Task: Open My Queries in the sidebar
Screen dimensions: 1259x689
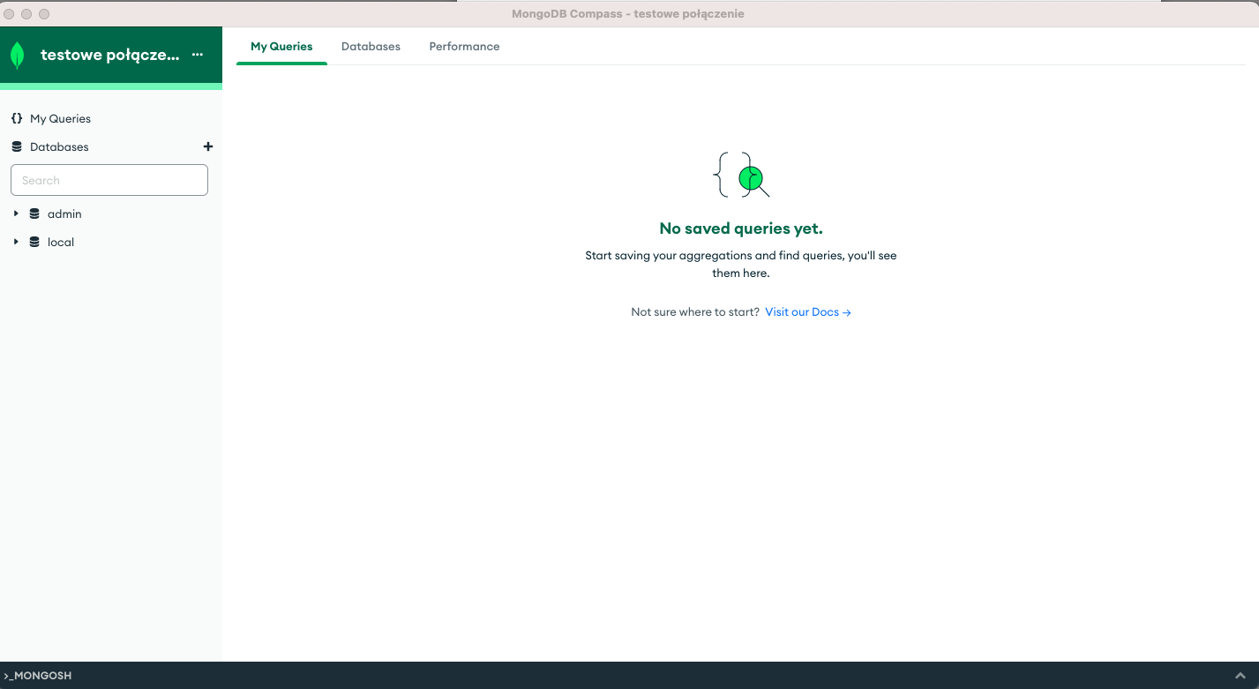Action: [60, 118]
